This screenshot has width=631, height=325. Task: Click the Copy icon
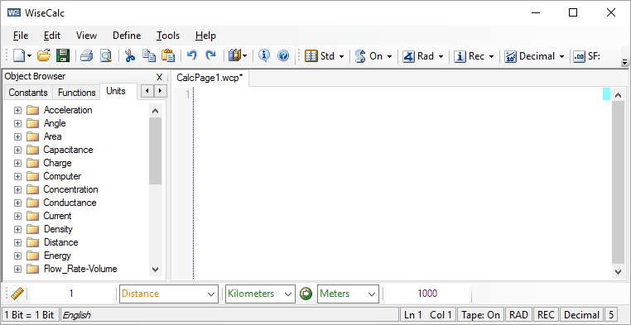(149, 56)
